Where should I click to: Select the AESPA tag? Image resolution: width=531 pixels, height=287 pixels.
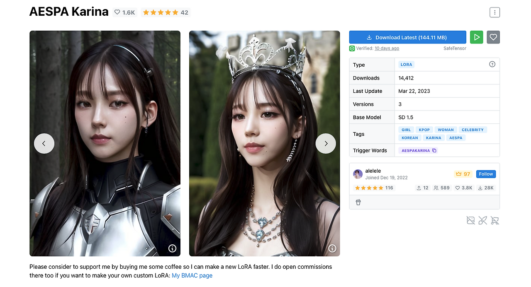(x=455, y=138)
